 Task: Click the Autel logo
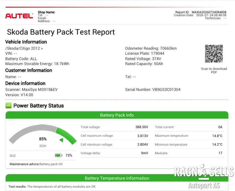point(19,16)
